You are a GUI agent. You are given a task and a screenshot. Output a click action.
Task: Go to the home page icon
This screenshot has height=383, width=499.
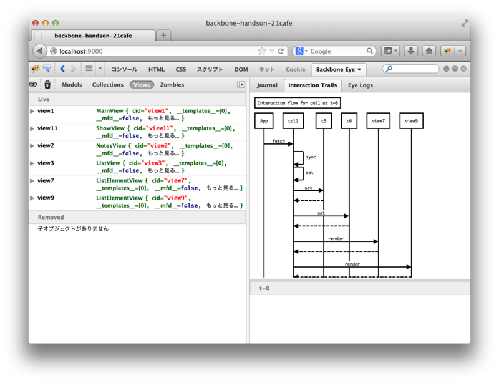(x=429, y=51)
